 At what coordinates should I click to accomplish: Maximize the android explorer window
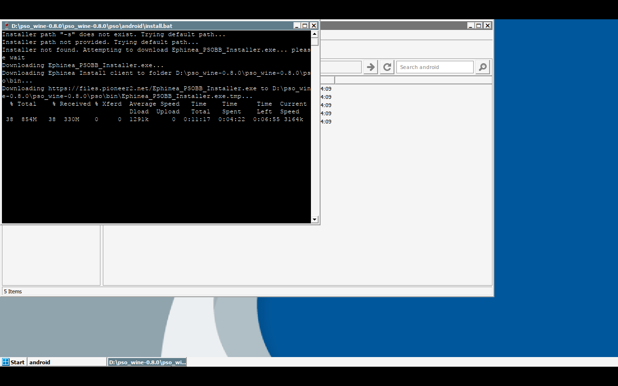click(478, 26)
